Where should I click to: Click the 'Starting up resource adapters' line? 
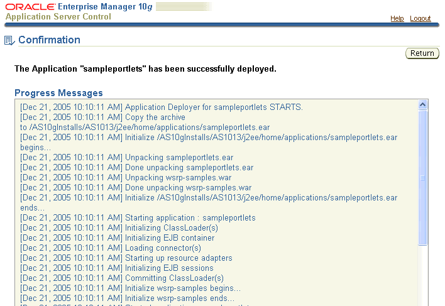pyautogui.click(x=126, y=258)
